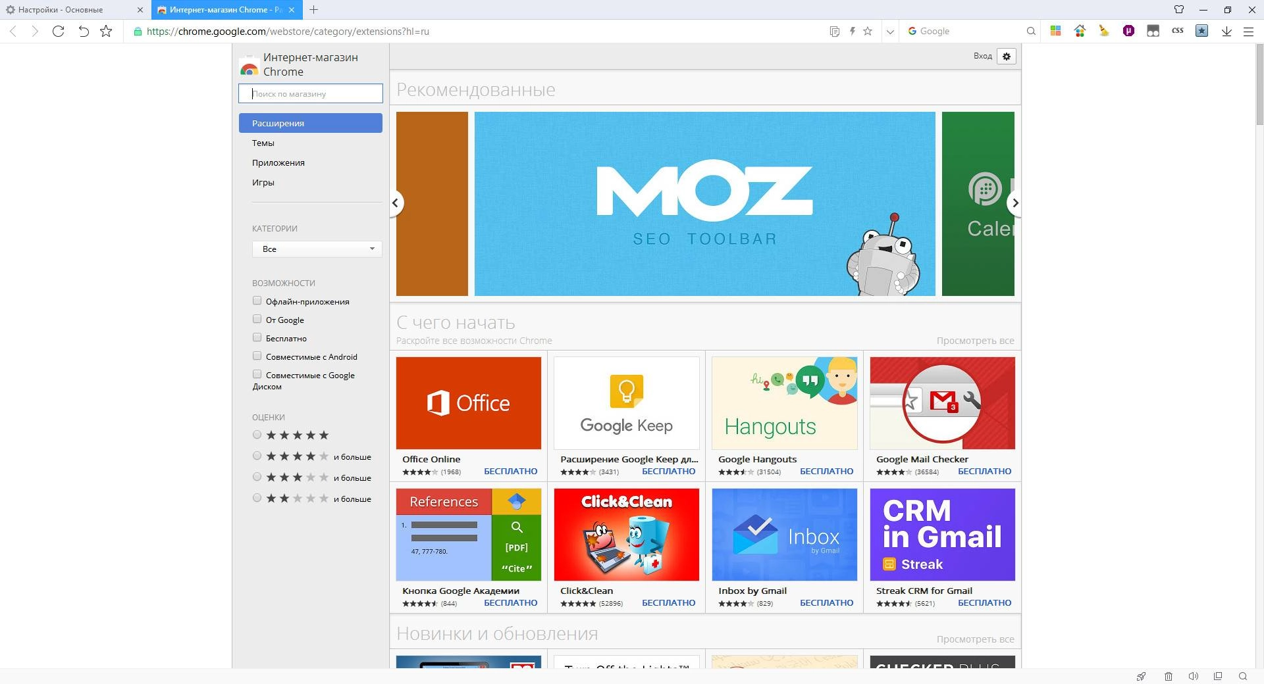Open the Google Mail Checker thumbnail
Screen dimensions: 1264x684
click(942, 403)
